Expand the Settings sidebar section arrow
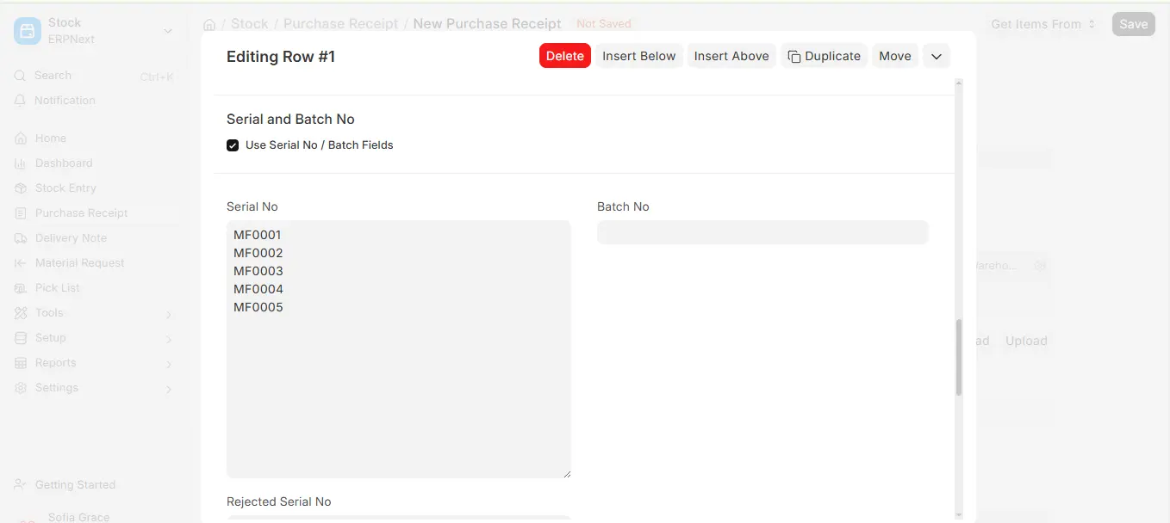This screenshot has width=1170, height=523. point(169,389)
